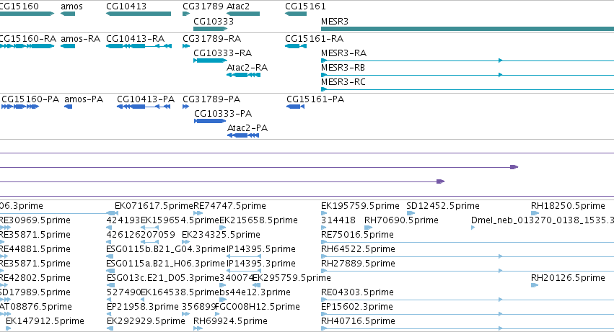Select protein label CG15160-PA
Screen dimensions: 614x332
[x=30, y=99]
